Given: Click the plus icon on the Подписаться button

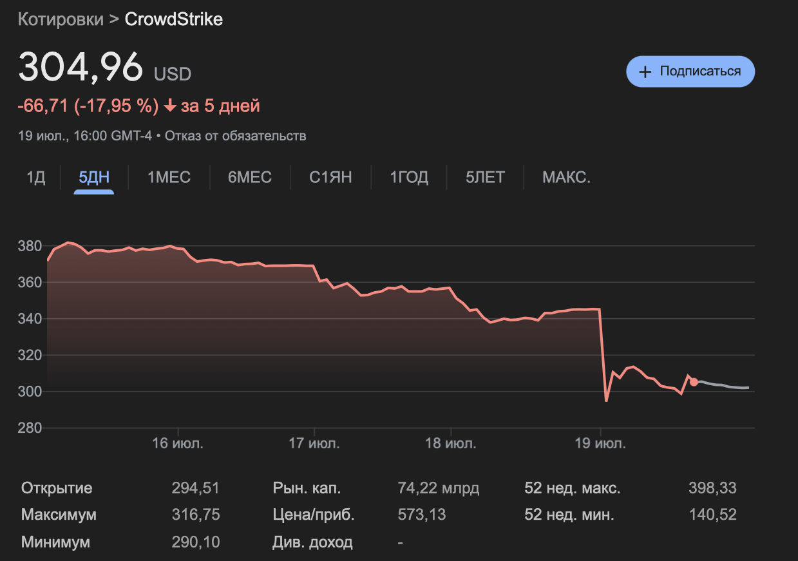Looking at the screenshot, I should pos(645,71).
